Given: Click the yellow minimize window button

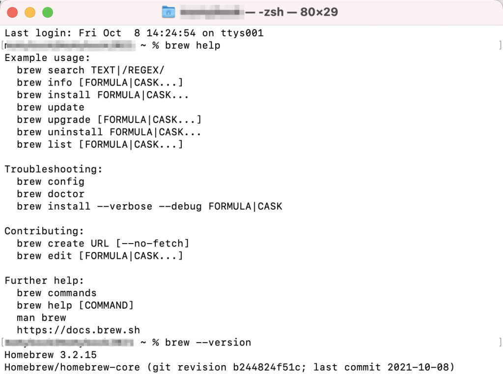Looking at the screenshot, I should (x=30, y=12).
